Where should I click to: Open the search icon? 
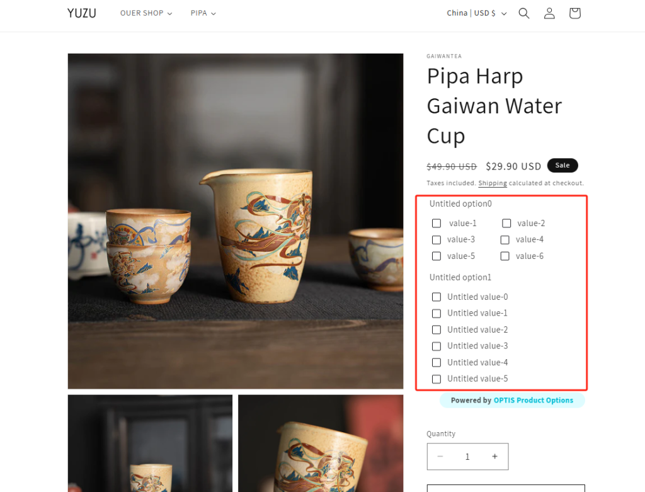tap(523, 13)
